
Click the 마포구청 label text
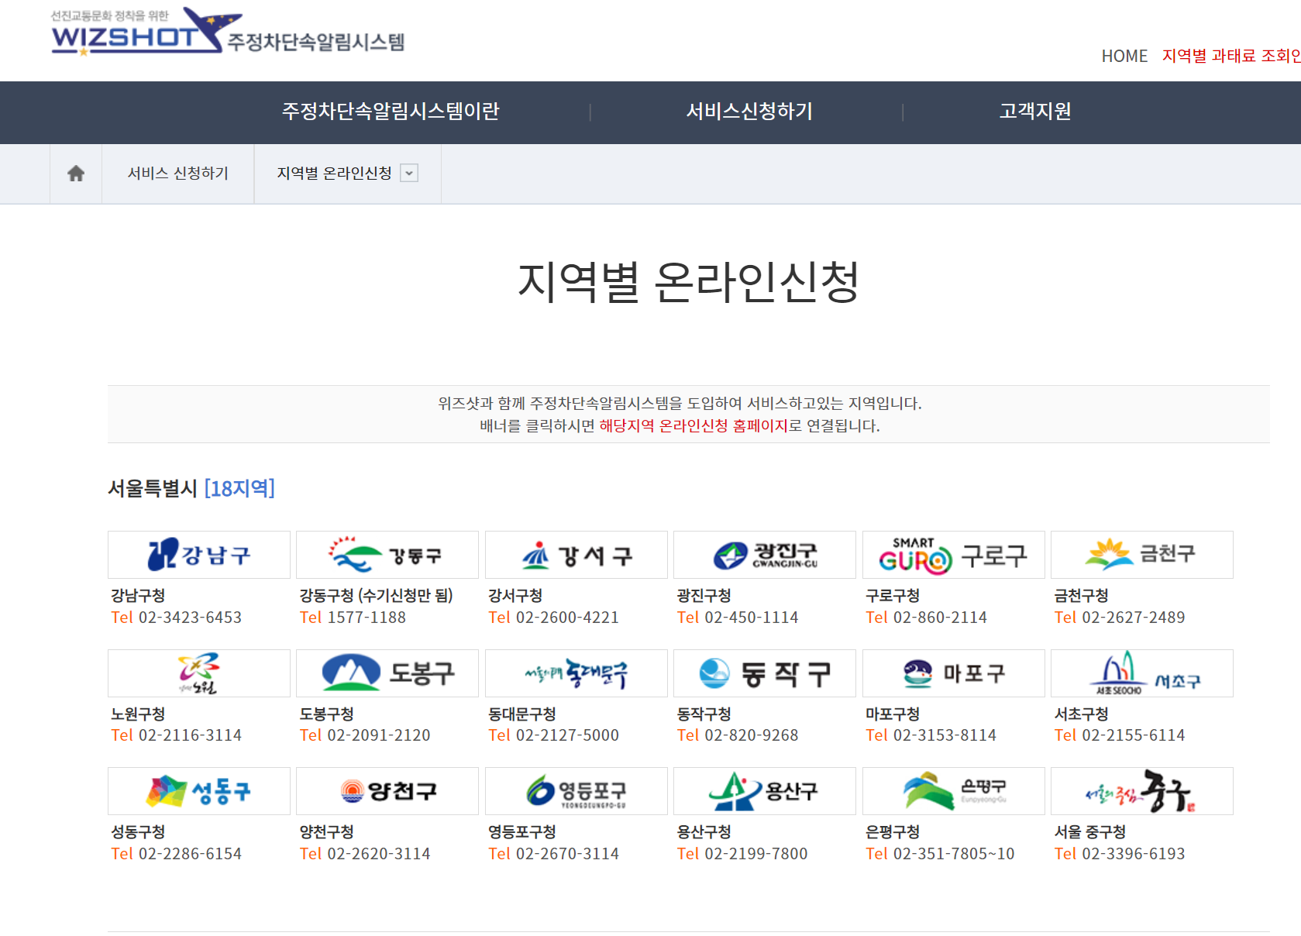[893, 714]
